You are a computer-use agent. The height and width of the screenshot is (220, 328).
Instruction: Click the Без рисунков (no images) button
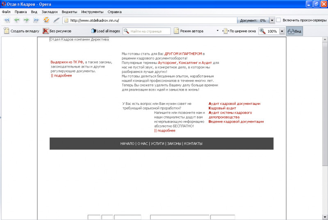pos(57,31)
